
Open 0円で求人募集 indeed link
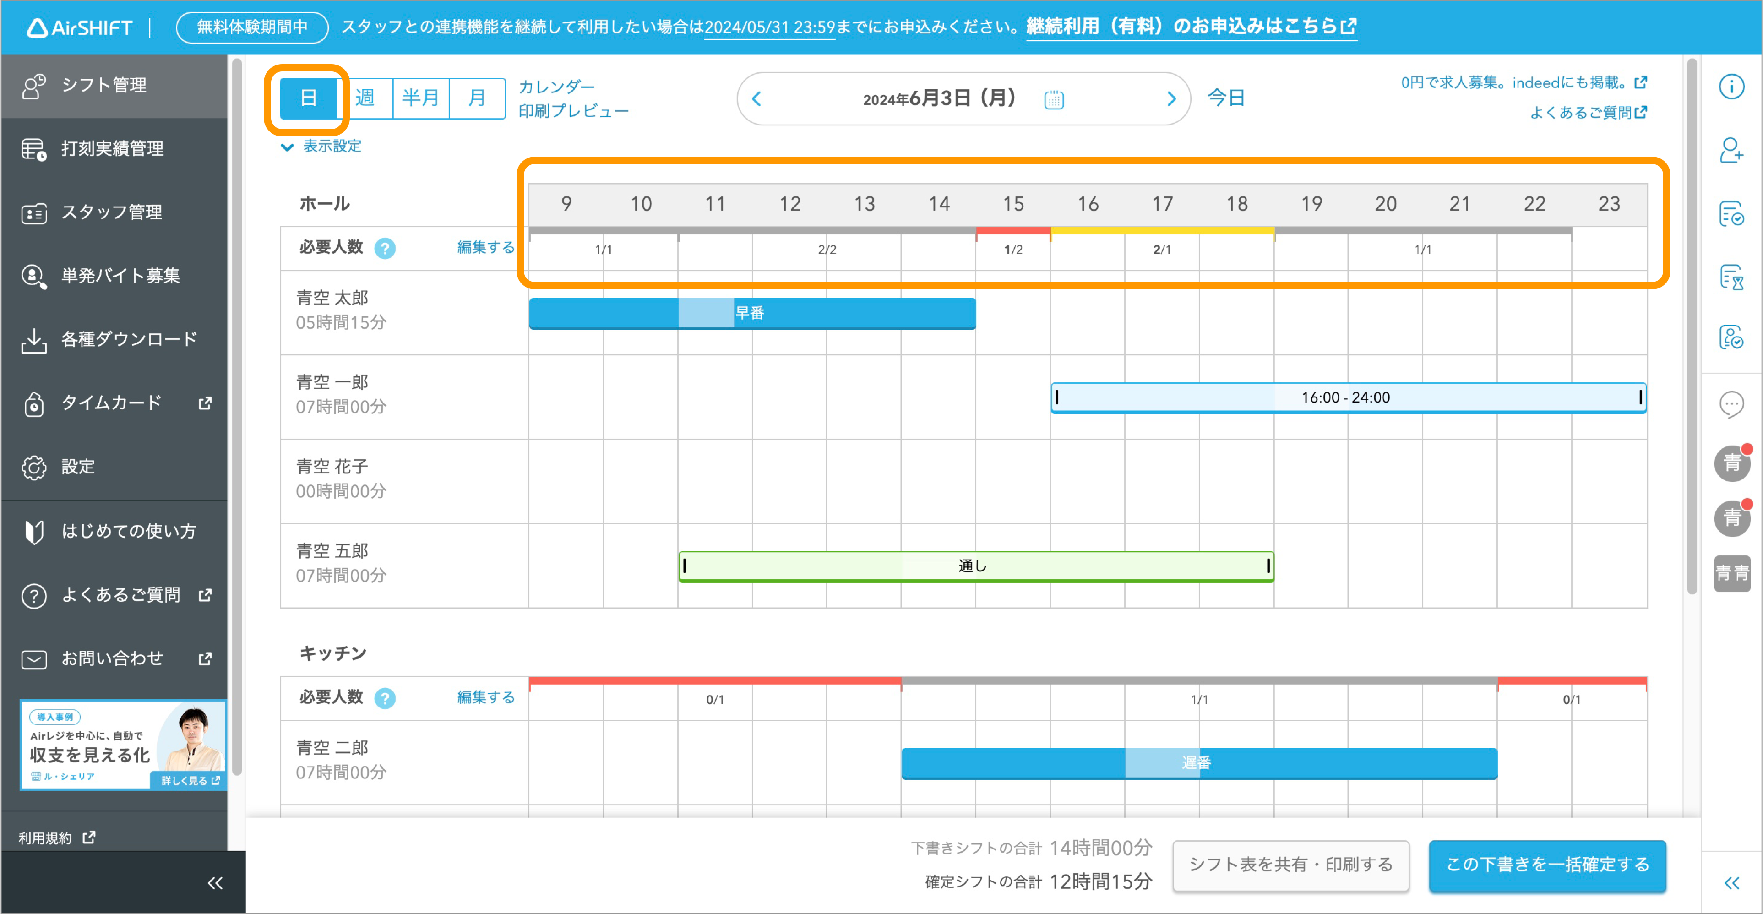(x=1524, y=83)
